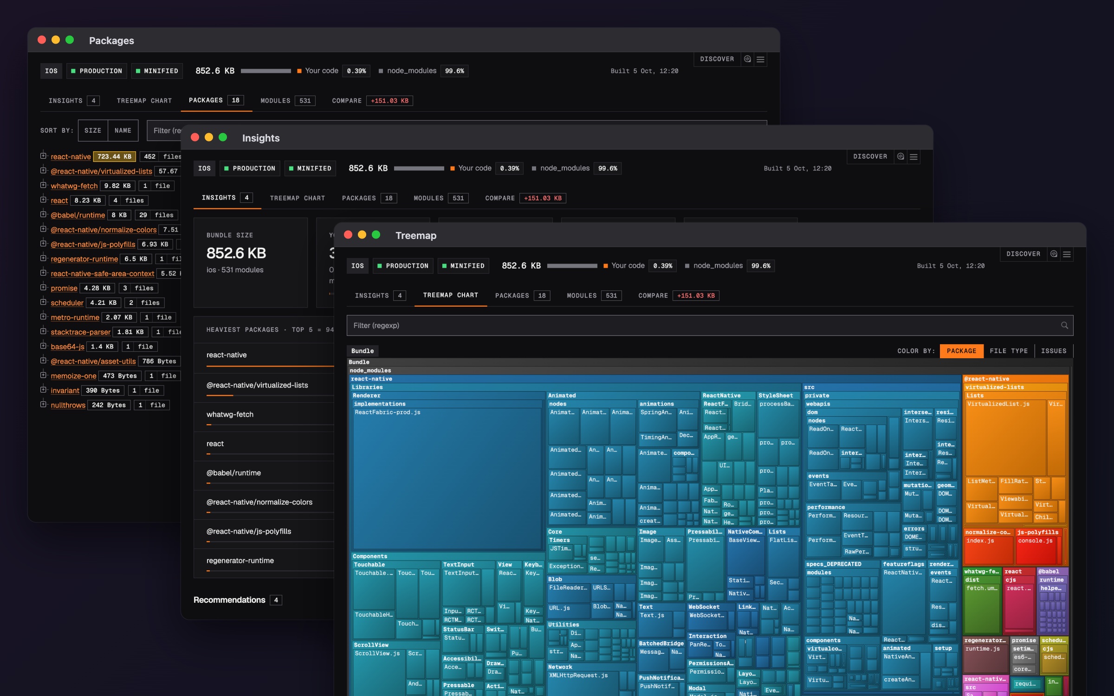This screenshot has height=696, width=1114.
Task: Expand the nullthrows package row
Action: (43, 405)
